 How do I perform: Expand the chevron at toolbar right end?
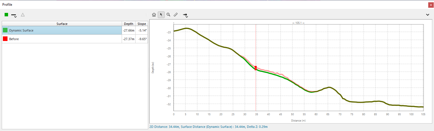pos(428,15)
